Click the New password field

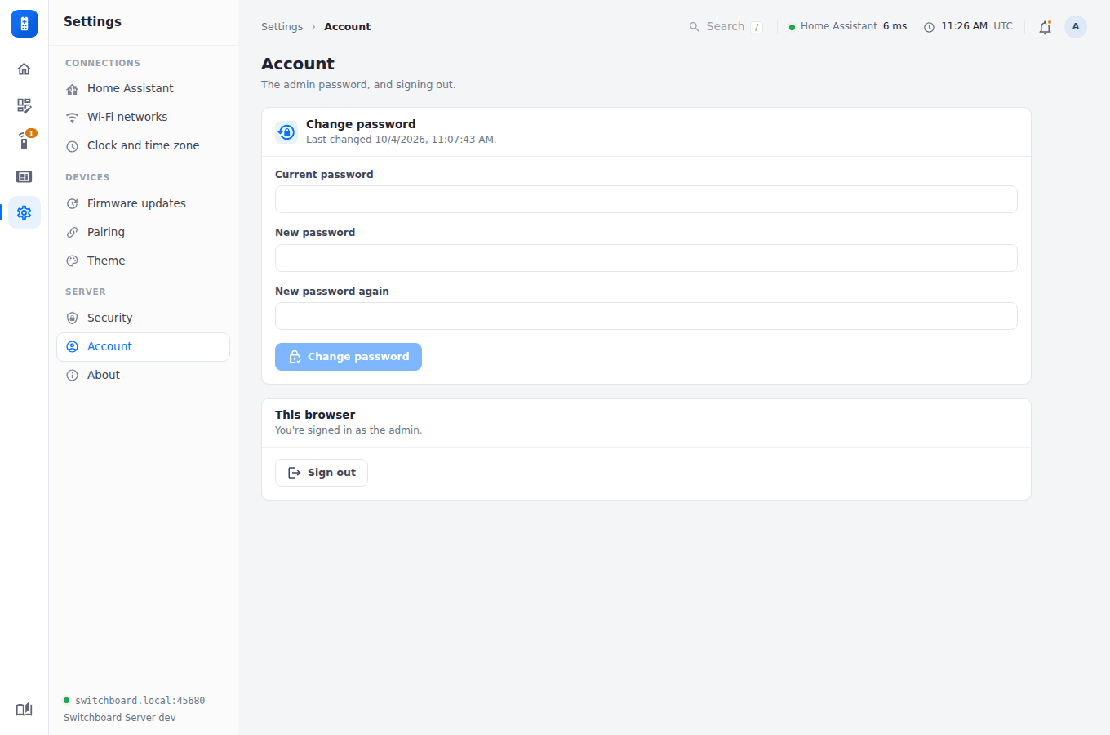pos(646,258)
